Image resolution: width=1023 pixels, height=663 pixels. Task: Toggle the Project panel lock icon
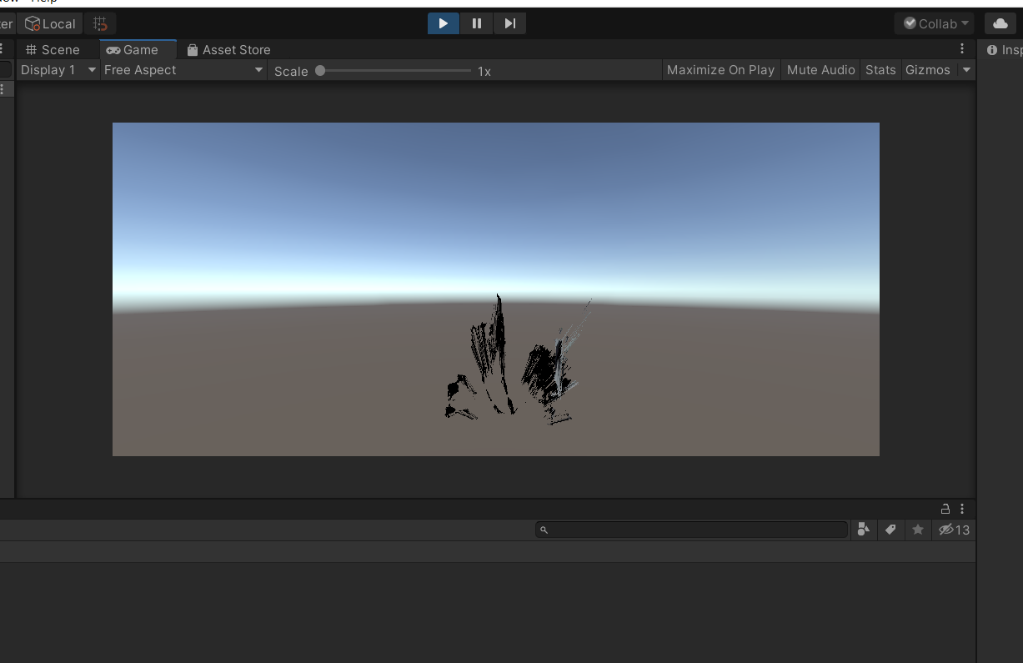tap(945, 509)
